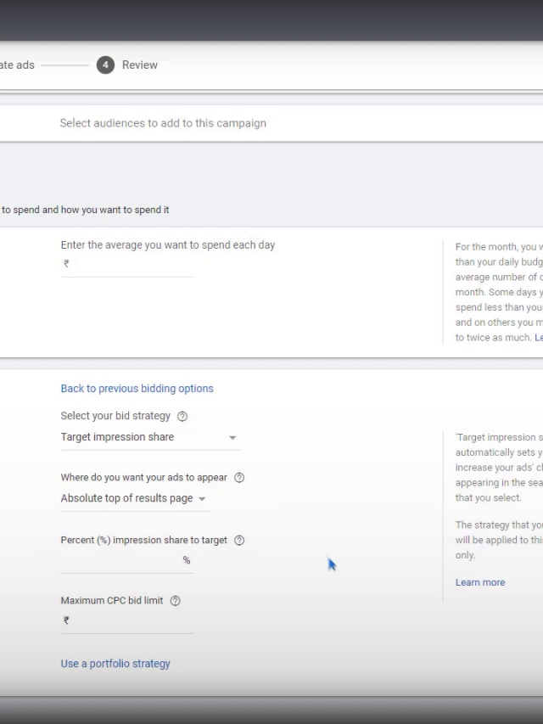Open Maximum CPC bid limit help icon
Viewport: 543px width, 724px height.
pos(176,601)
